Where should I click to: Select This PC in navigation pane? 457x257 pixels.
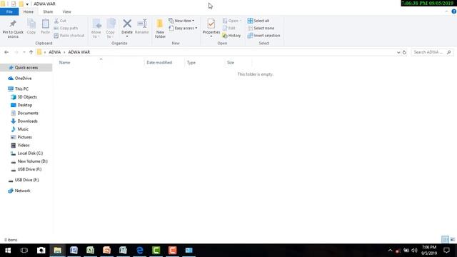(21, 89)
